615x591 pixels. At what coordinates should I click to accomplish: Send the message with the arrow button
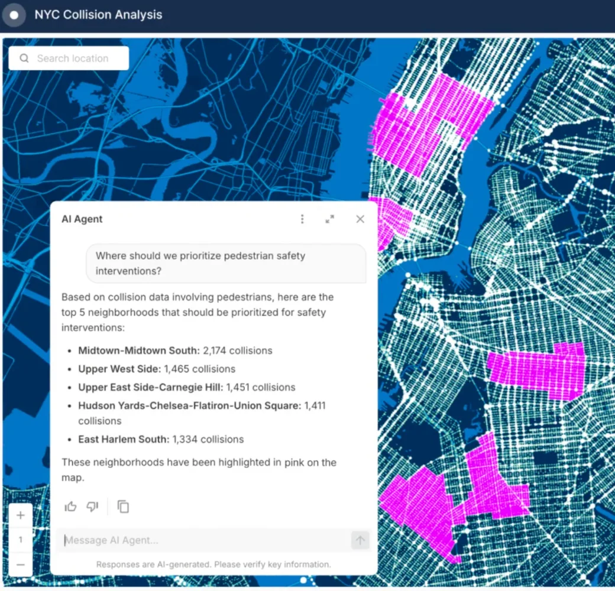[x=360, y=540]
